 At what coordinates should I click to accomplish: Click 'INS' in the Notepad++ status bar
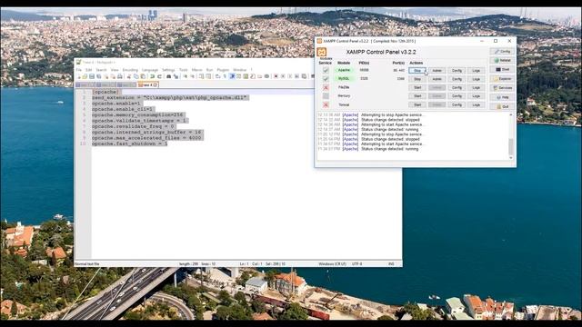(x=391, y=264)
